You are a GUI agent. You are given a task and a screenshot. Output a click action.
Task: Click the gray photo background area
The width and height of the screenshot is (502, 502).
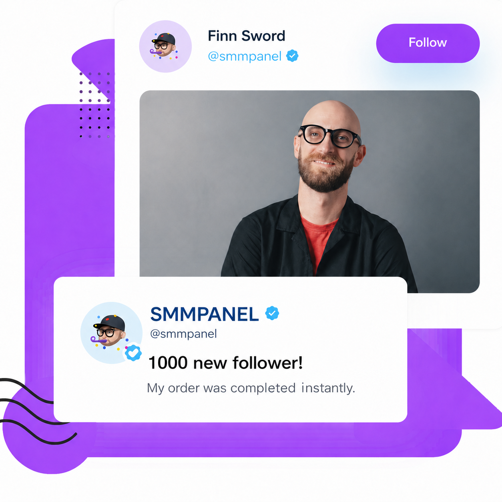coord(200,168)
